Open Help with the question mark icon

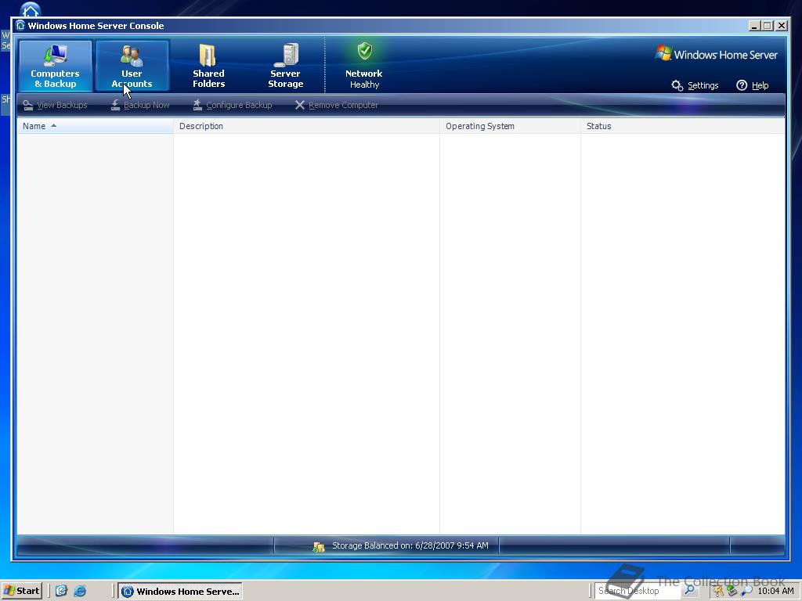coord(753,85)
